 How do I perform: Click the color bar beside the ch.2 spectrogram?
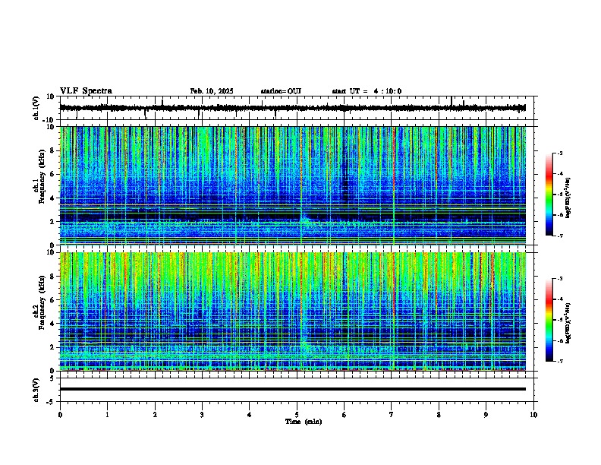pyautogui.click(x=549, y=320)
